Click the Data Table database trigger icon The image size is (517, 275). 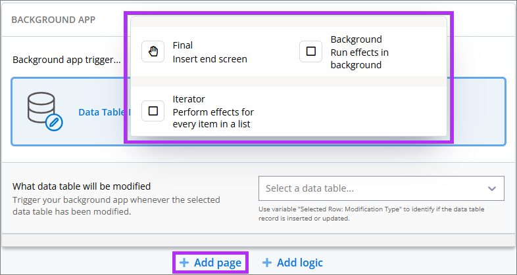pyautogui.click(x=45, y=112)
